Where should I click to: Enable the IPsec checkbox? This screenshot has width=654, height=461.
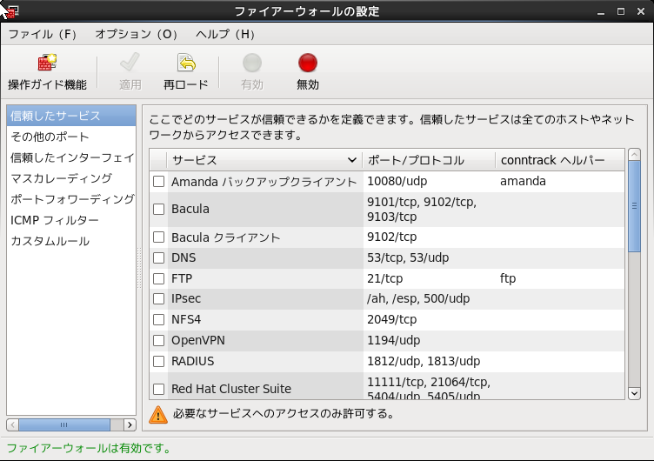click(x=158, y=298)
